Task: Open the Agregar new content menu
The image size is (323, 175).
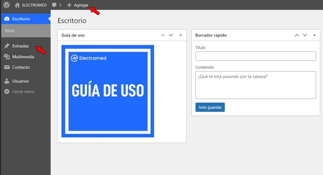Action: pos(81,5)
